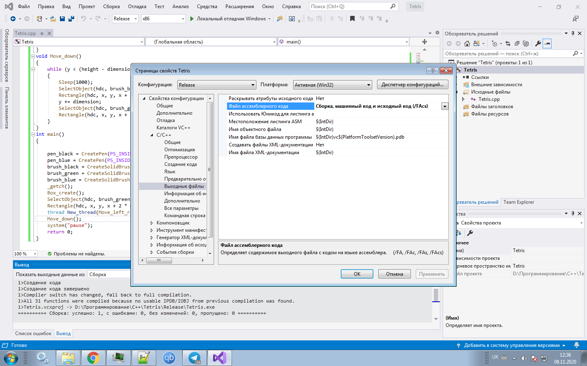Collapse all in Solution Explorer toolbar
Viewport: 587px width, 366px height.
coord(517,44)
